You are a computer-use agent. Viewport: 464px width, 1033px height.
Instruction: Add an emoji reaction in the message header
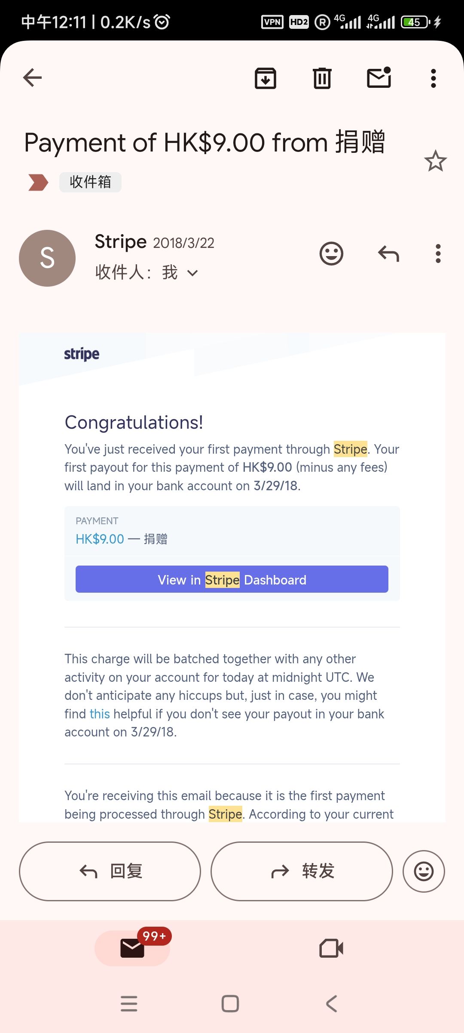click(331, 254)
